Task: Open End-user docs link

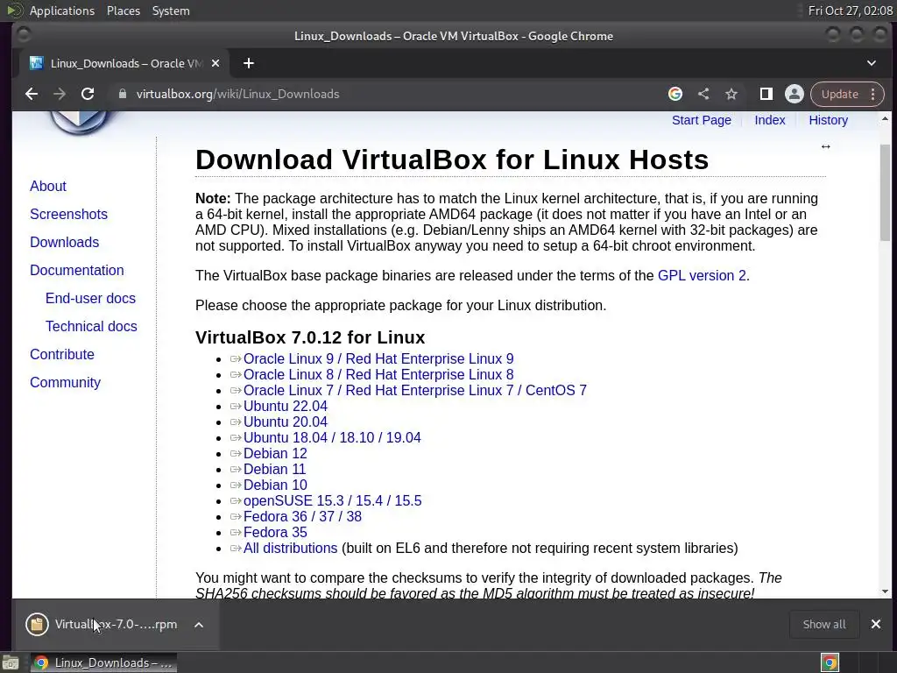Action: 90,298
